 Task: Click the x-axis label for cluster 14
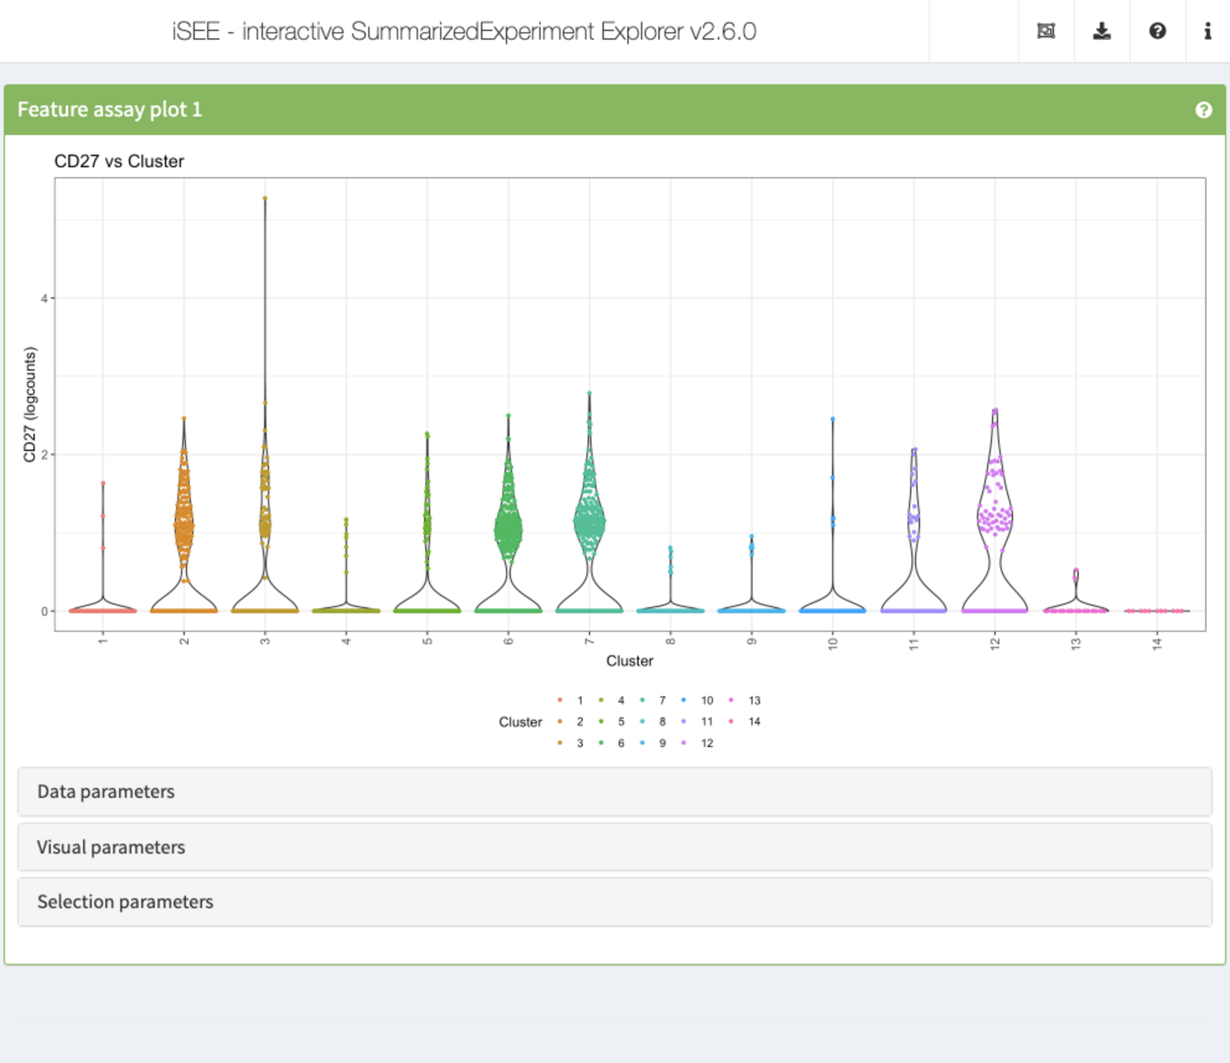point(1157,644)
